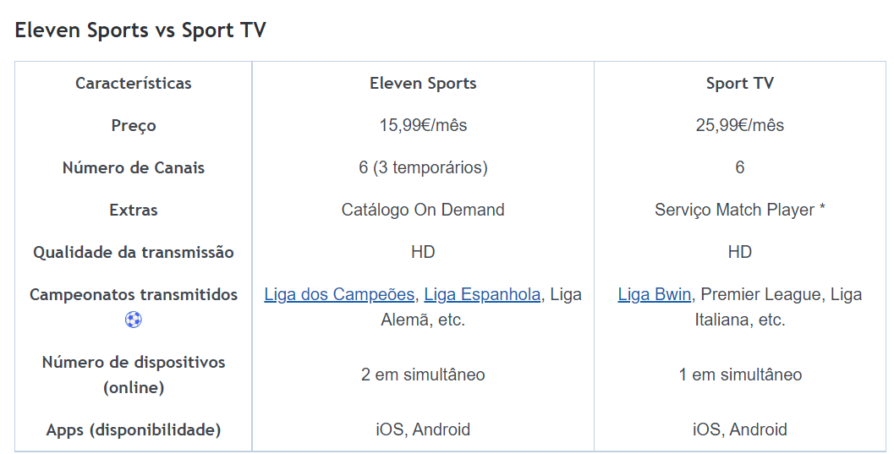Select the Qualidade da transmissão label
Image resolution: width=894 pixels, height=454 pixels.
pyautogui.click(x=134, y=252)
